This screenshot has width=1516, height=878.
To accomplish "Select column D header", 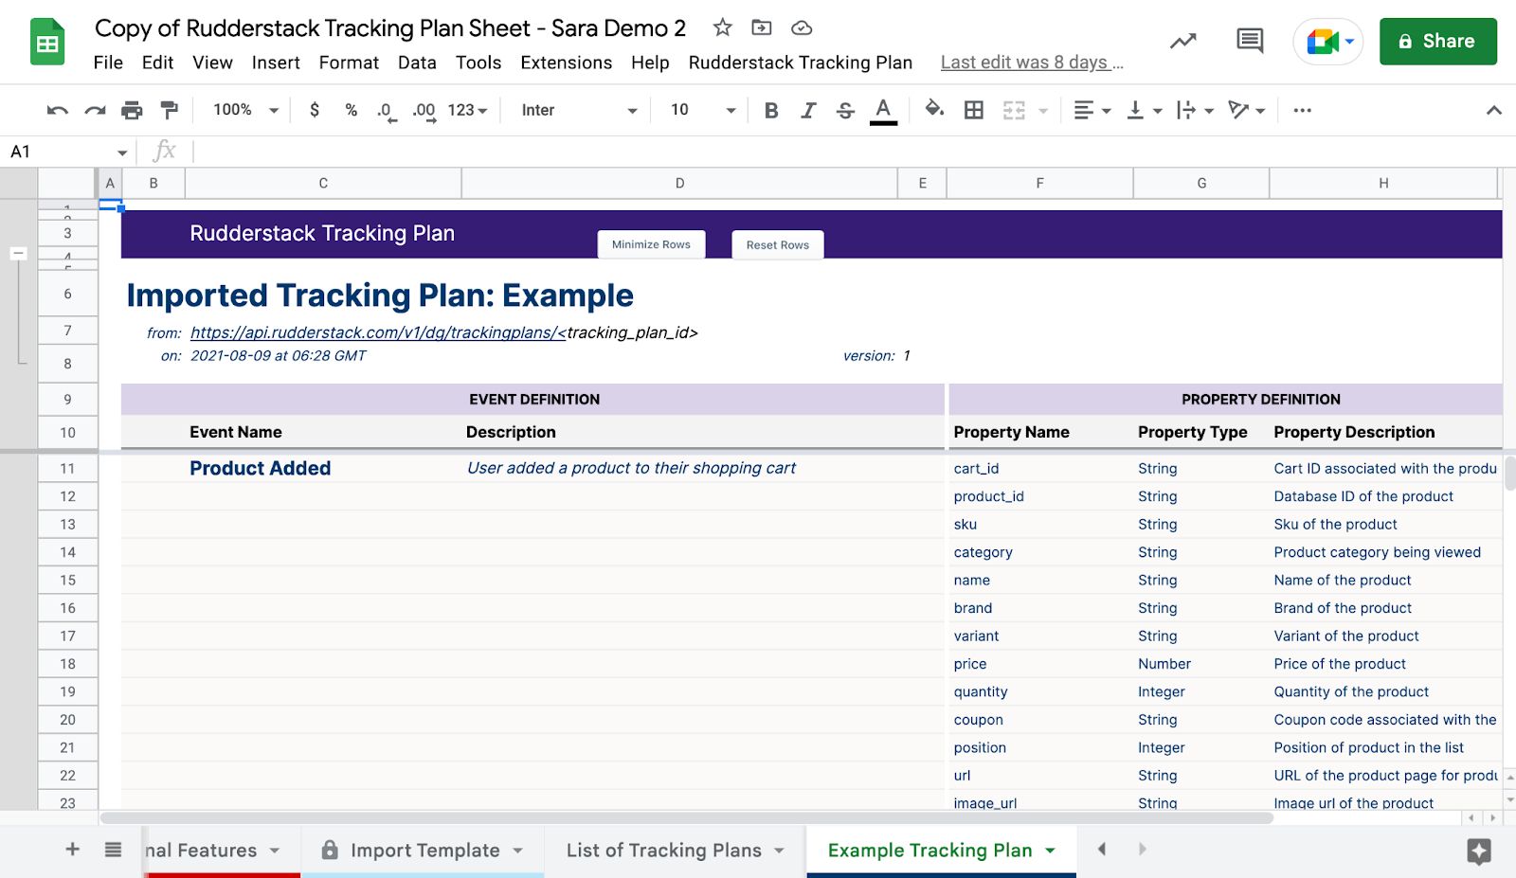I will (x=679, y=184).
